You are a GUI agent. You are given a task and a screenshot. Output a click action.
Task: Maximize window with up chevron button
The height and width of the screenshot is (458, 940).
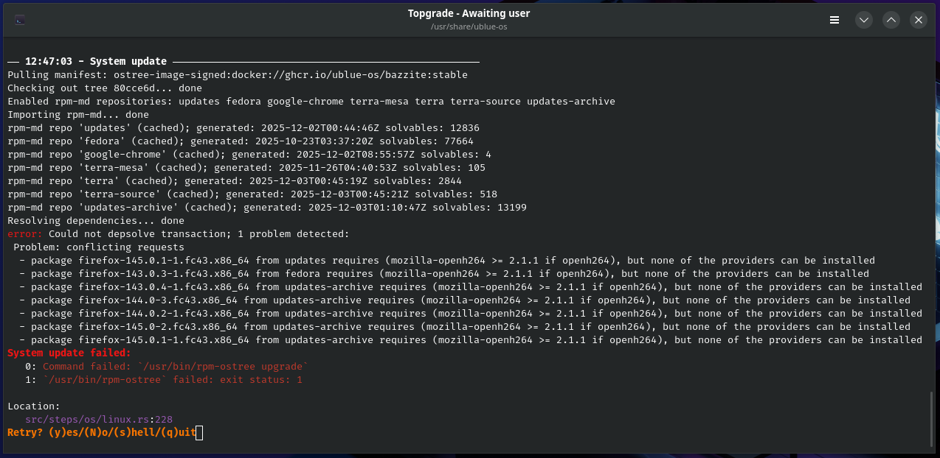(891, 20)
